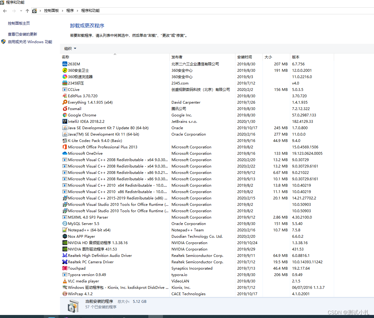
Task: Click publisher 北京二六三企业通信有限公司
Action: pos(195,64)
